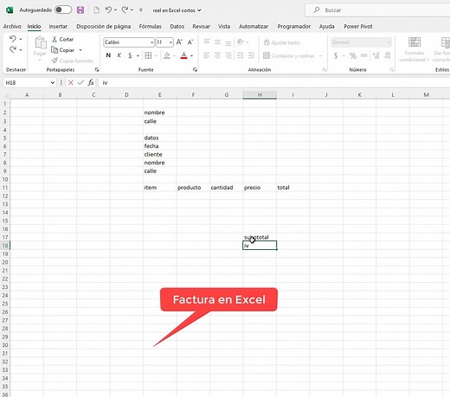
Task: Click the Buscar search field
Action: pyautogui.click(x=377, y=10)
